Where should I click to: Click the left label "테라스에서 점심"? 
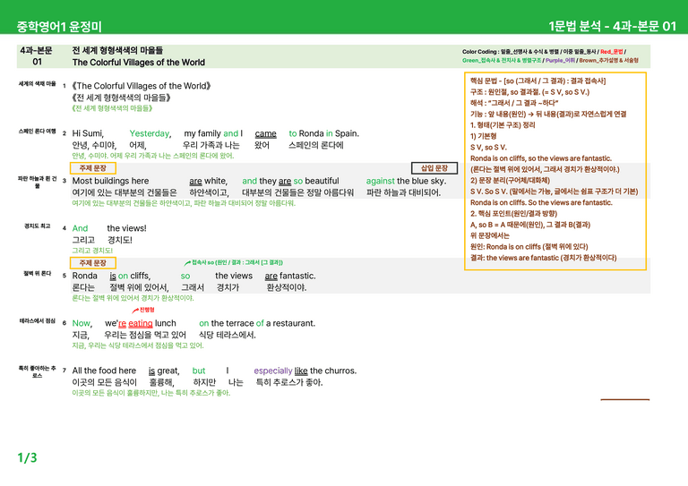[x=37, y=321]
